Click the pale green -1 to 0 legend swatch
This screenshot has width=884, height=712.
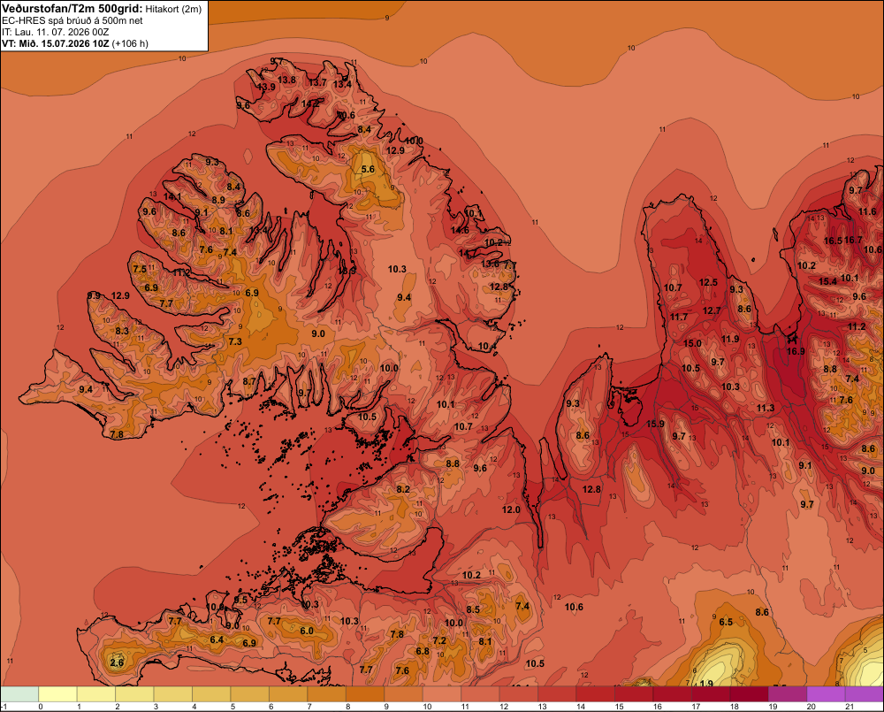[x=19, y=694]
